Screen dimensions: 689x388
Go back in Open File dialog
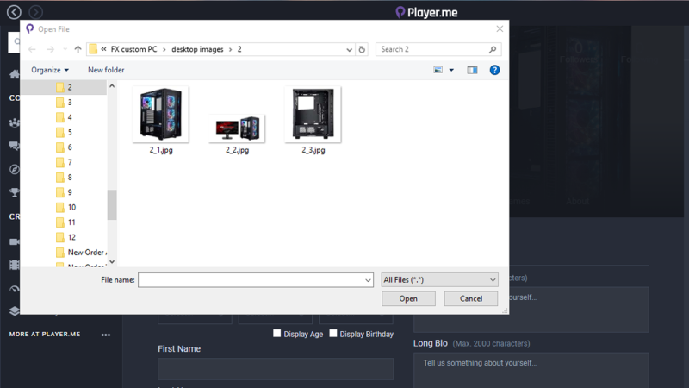pos(32,49)
